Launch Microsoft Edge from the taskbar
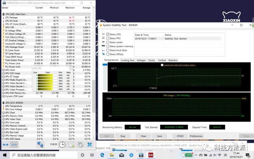Image resolution: width=254 pixels, height=159 pixels. [102, 155]
